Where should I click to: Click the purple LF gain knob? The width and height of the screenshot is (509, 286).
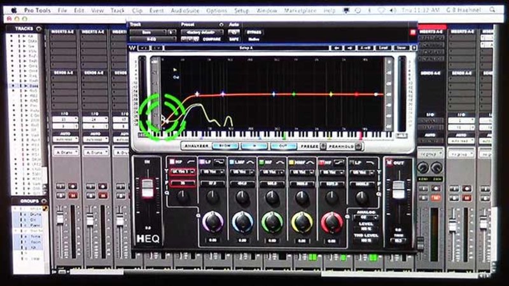[x=213, y=222]
